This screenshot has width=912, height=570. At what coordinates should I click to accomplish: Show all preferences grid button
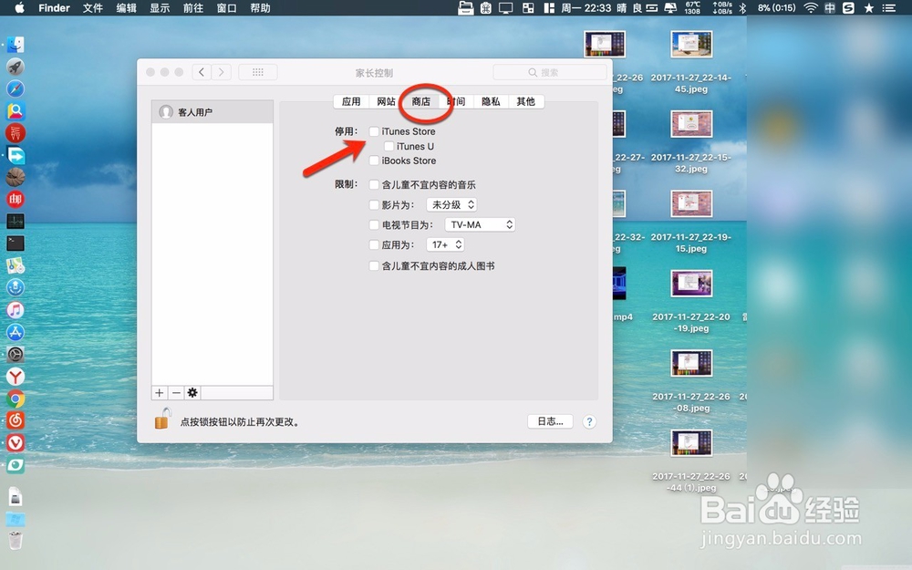pyautogui.click(x=258, y=72)
